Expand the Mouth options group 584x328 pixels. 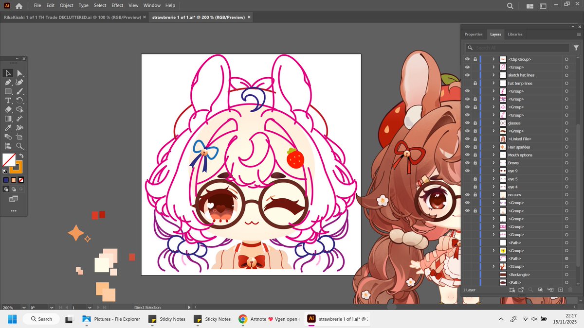tap(493, 155)
